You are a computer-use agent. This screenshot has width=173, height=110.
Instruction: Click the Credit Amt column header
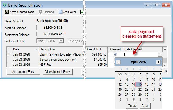point(97,49)
